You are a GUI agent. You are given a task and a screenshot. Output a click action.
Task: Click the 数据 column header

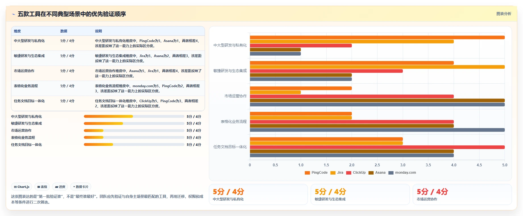(64, 31)
